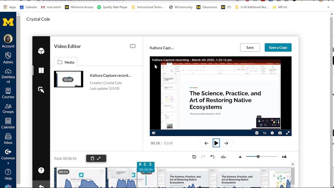Go to the Canvas Dashboard
This screenshot has height=188, width=334.
click(8, 76)
